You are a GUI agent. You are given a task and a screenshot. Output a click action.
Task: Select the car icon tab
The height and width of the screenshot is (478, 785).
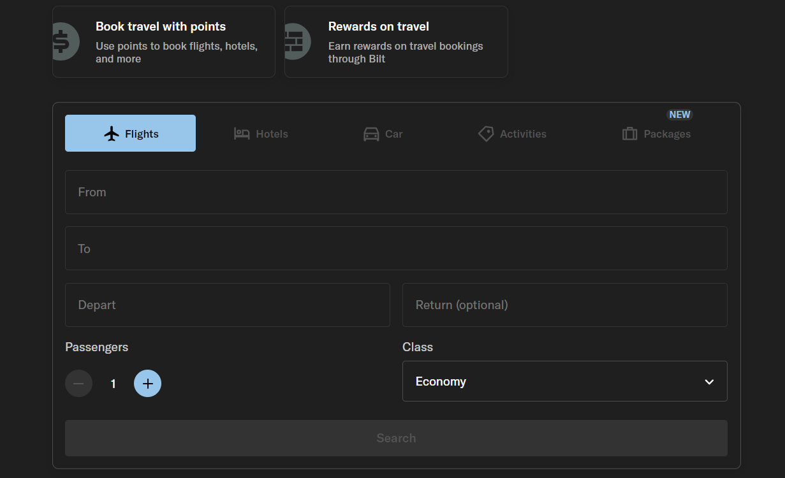[x=371, y=134]
